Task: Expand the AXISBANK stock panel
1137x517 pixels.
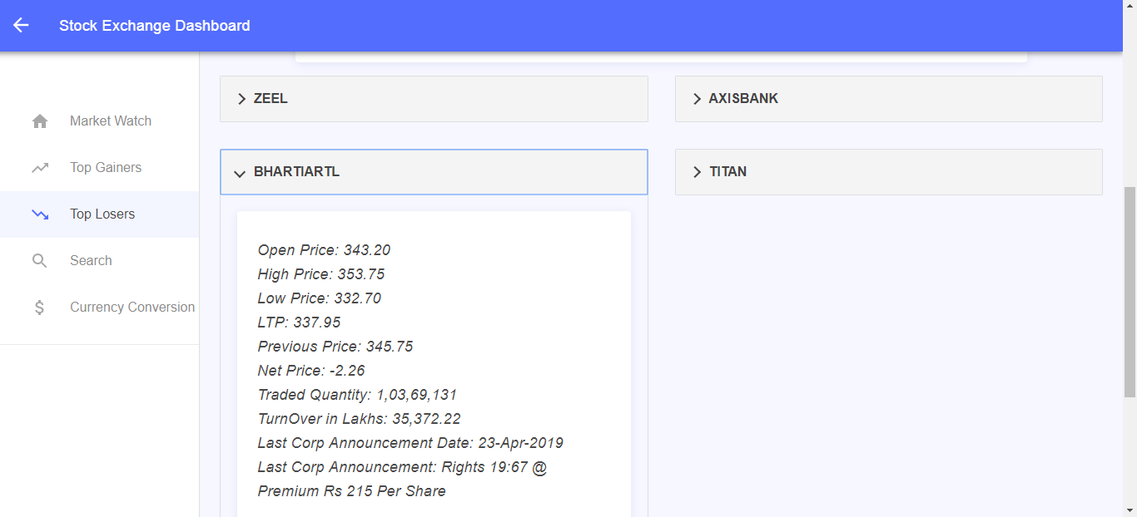Action: [x=889, y=99]
